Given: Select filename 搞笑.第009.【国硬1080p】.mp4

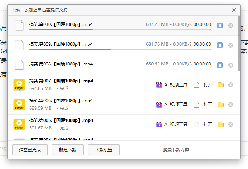Looking at the screenshot, I should (61, 44).
